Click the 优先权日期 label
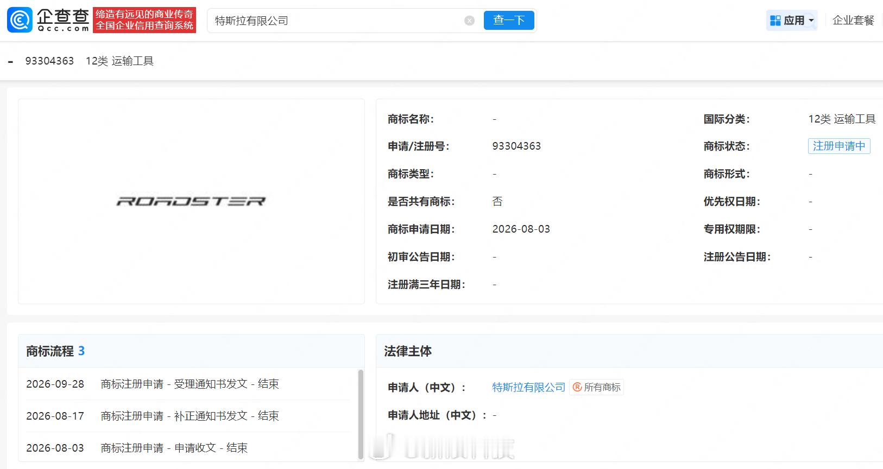The height and width of the screenshot is (469, 883). (x=732, y=202)
